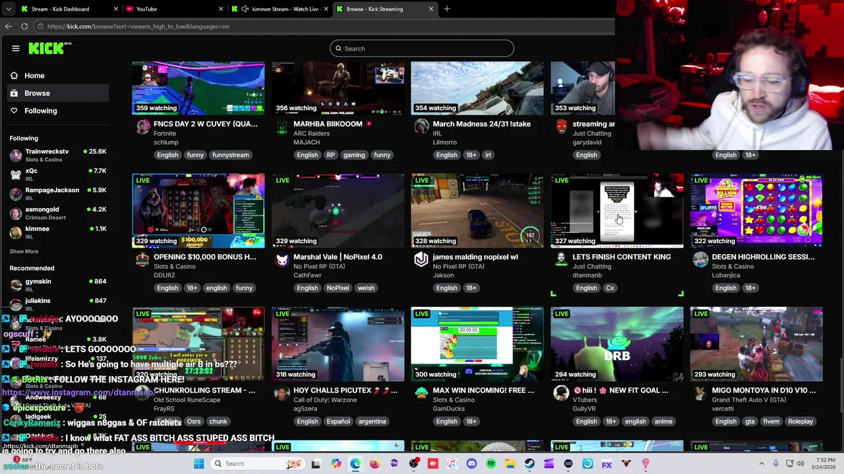Open a new browser tab with plus icon
This screenshot has height=474, width=844.
pos(447,9)
